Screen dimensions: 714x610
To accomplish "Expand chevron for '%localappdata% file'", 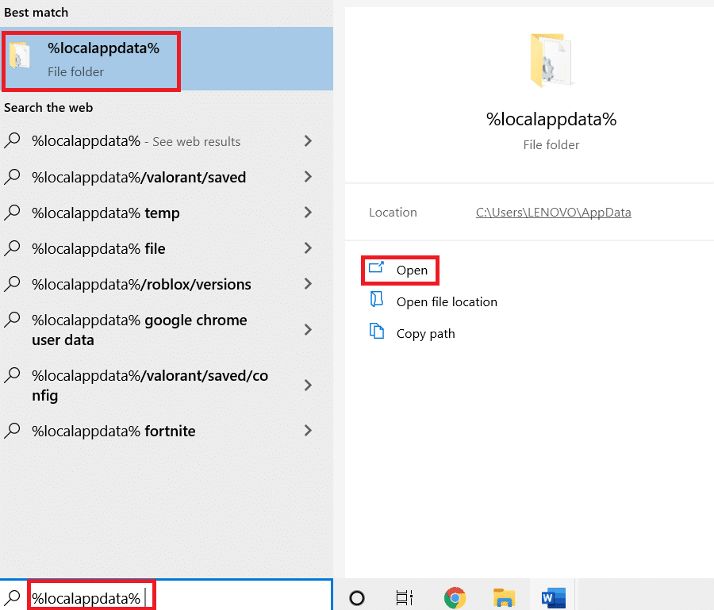I will (x=309, y=248).
